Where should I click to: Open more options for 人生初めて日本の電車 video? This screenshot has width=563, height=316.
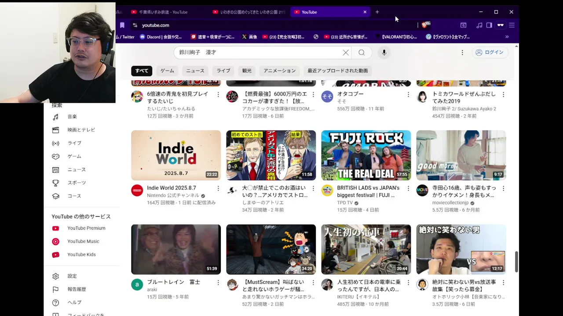click(408, 283)
